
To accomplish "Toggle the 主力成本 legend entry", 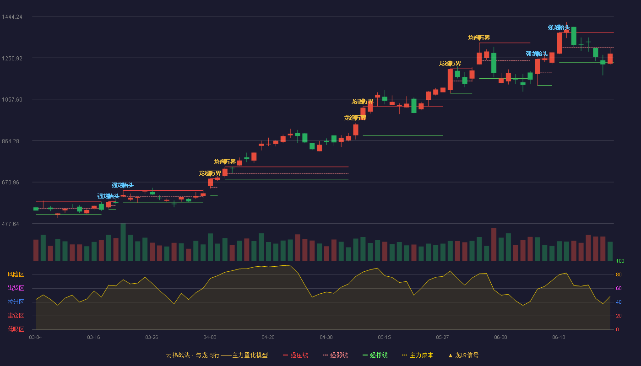I will pyautogui.click(x=418, y=355).
